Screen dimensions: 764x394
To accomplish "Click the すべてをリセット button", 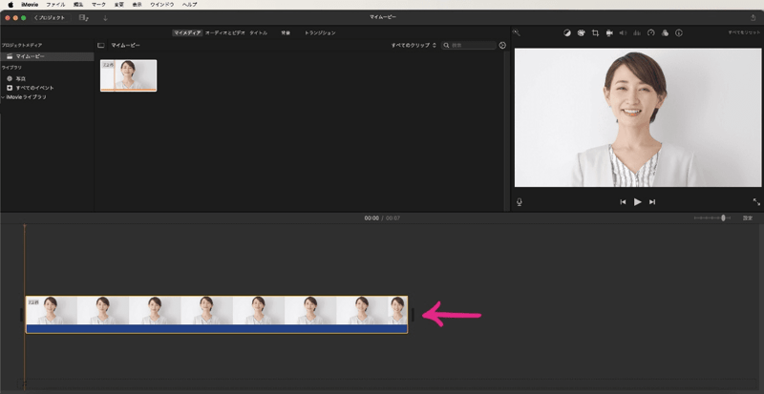I will pos(742,32).
